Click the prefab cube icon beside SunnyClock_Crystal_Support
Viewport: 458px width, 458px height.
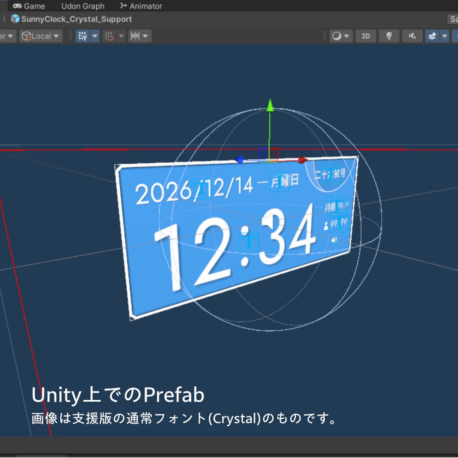pyautogui.click(x=15, y=19)
